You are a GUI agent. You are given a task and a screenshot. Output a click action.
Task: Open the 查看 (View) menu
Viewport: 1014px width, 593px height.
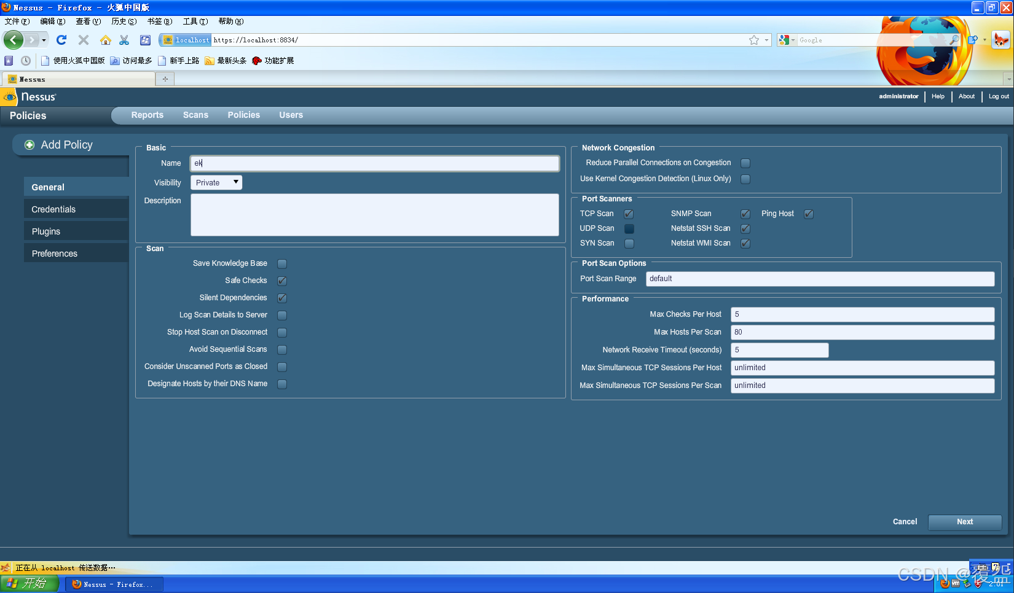click(88, 21)
